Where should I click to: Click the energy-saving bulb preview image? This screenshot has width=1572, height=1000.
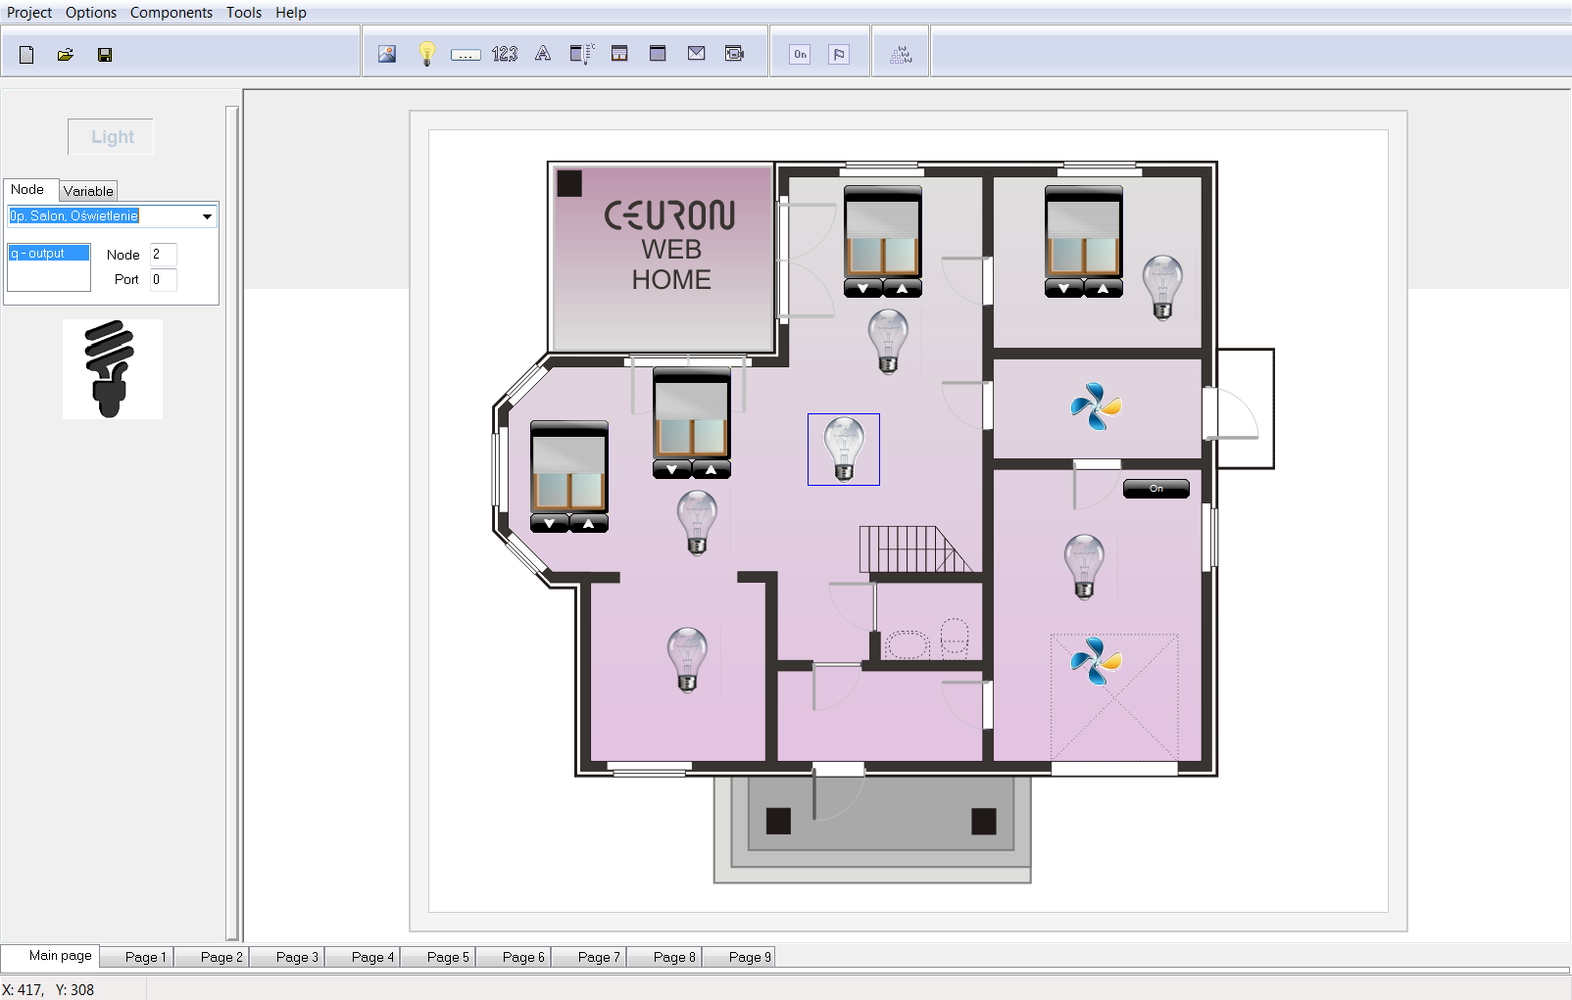click(x=113, y=369)
